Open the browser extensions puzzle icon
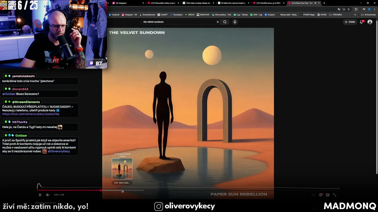The width and height of the screenshot is (378, 212). 356,9
